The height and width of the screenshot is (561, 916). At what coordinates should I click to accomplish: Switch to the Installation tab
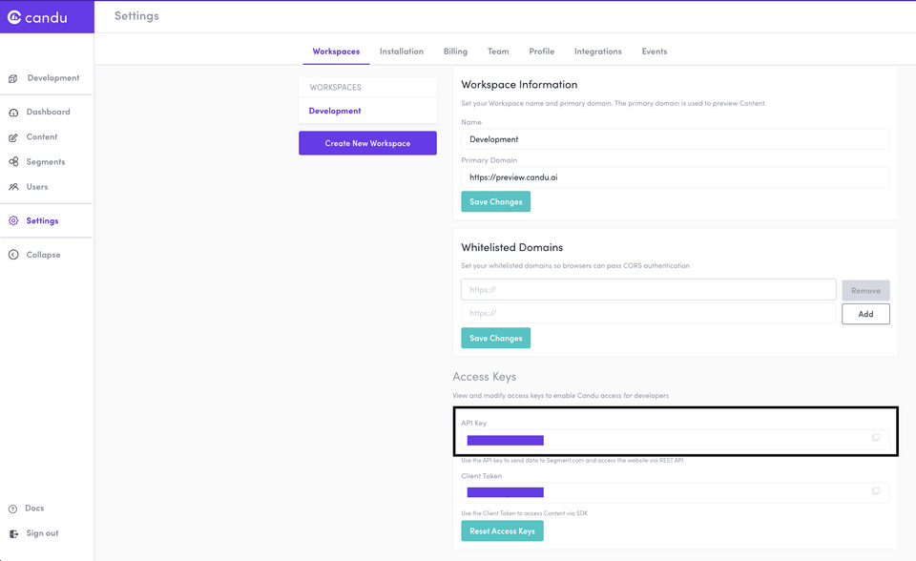click(x=401, y=52)
